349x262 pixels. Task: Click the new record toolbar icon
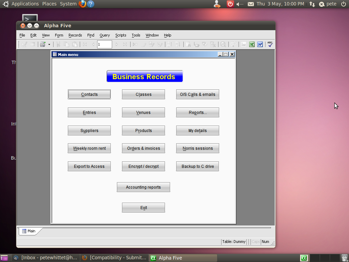pos(135,44)
